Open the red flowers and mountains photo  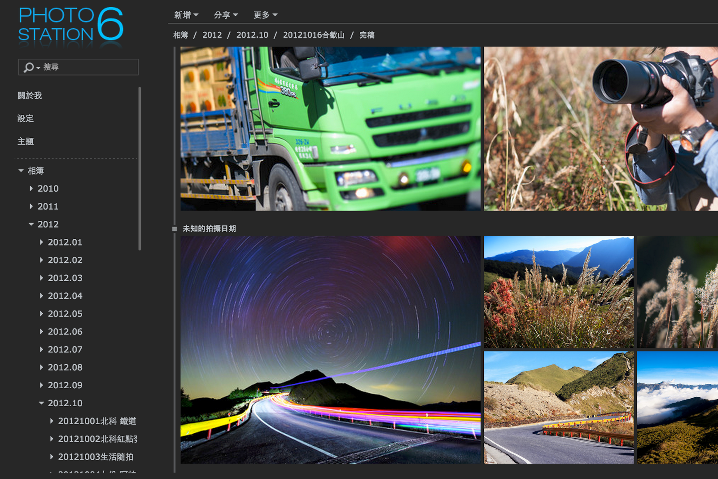coord(559,292)
